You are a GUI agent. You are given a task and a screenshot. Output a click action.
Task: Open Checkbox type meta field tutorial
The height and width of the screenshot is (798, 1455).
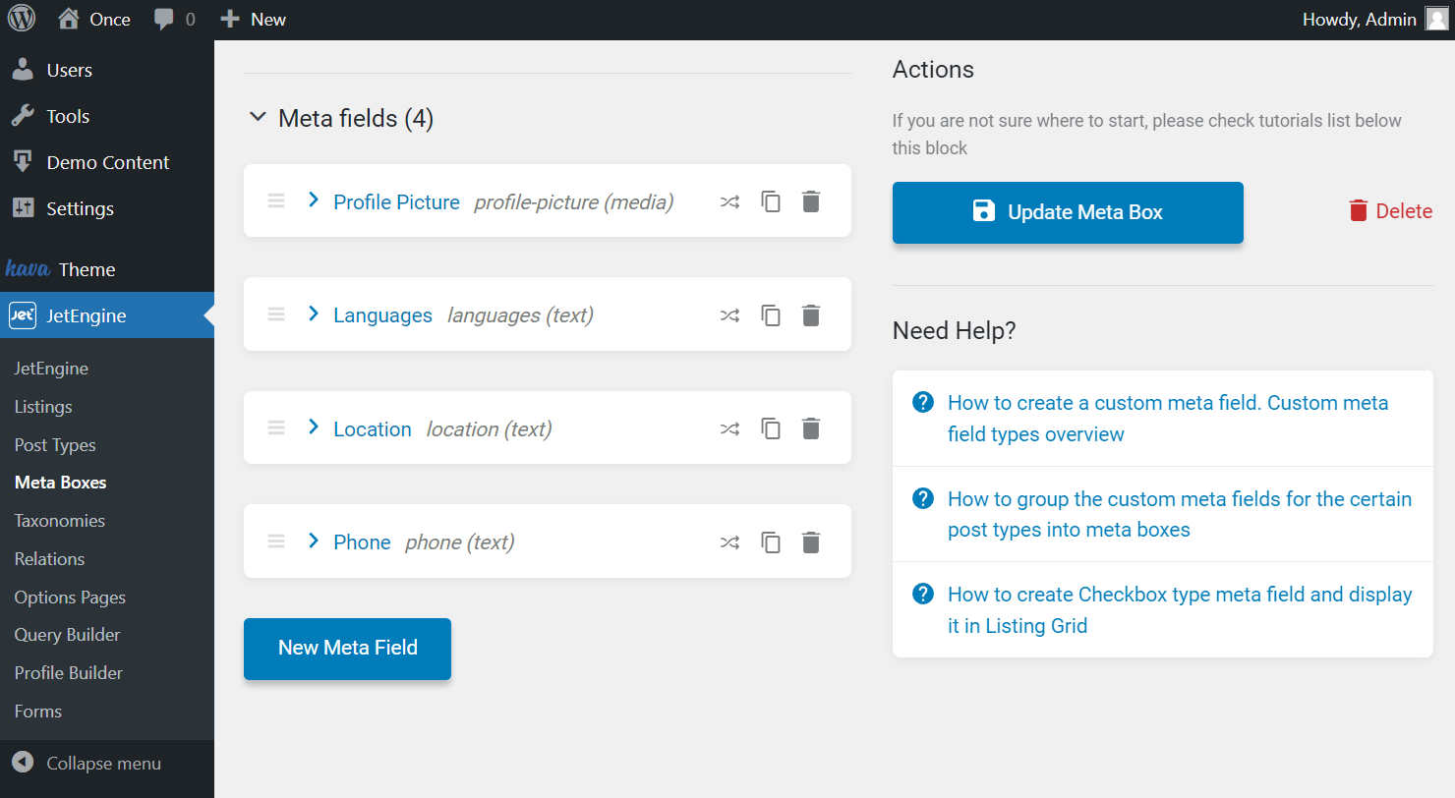click(x=1180, y=610)
